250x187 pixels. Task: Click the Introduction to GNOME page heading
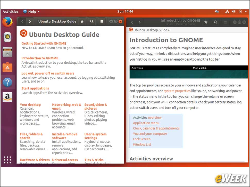pos(166,40)
